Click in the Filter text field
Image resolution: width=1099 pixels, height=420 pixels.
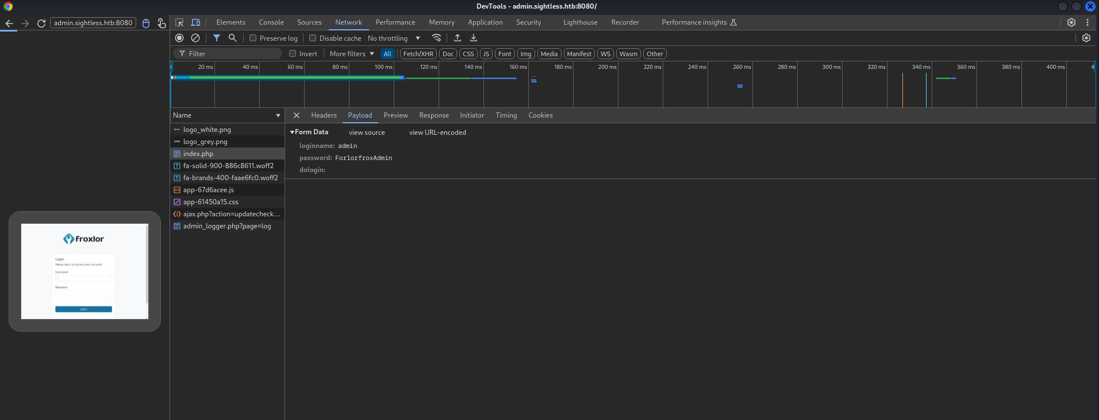click(x=228, y=53)
